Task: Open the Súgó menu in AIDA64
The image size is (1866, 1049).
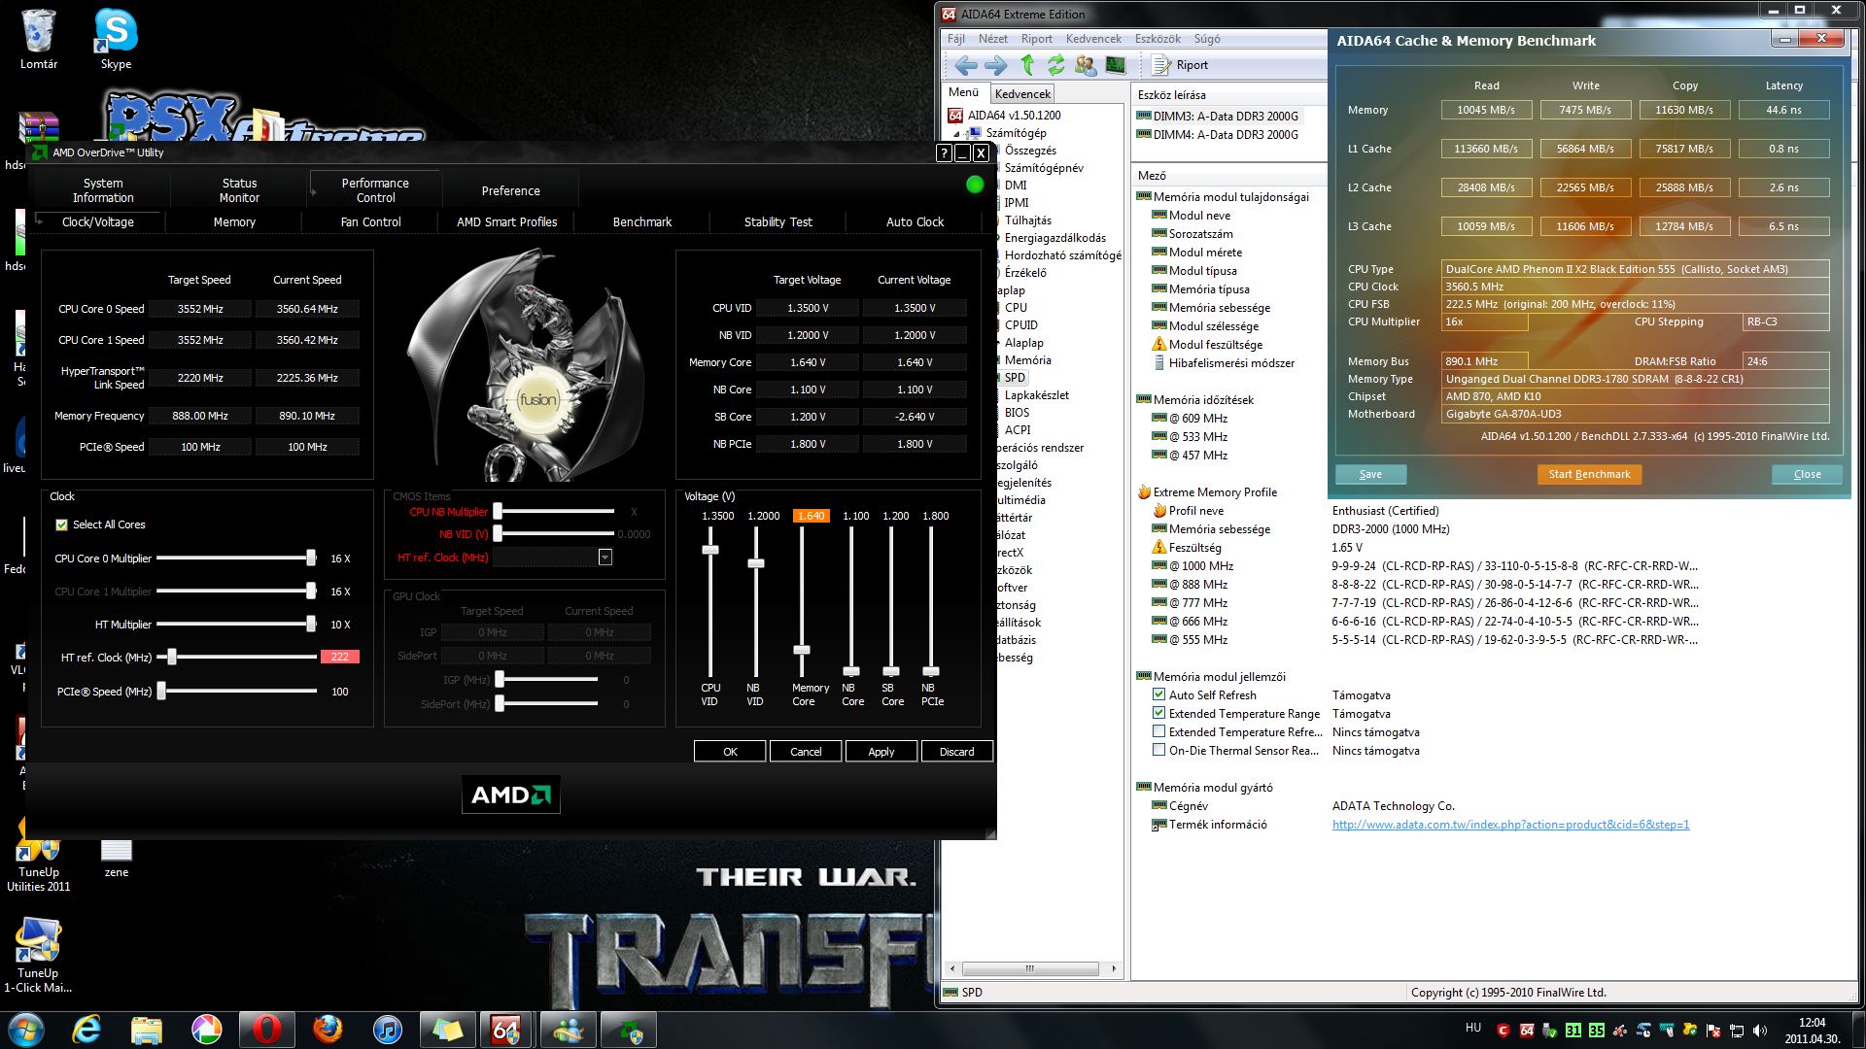Action: pyautogui.click(x=1207, y=39)
